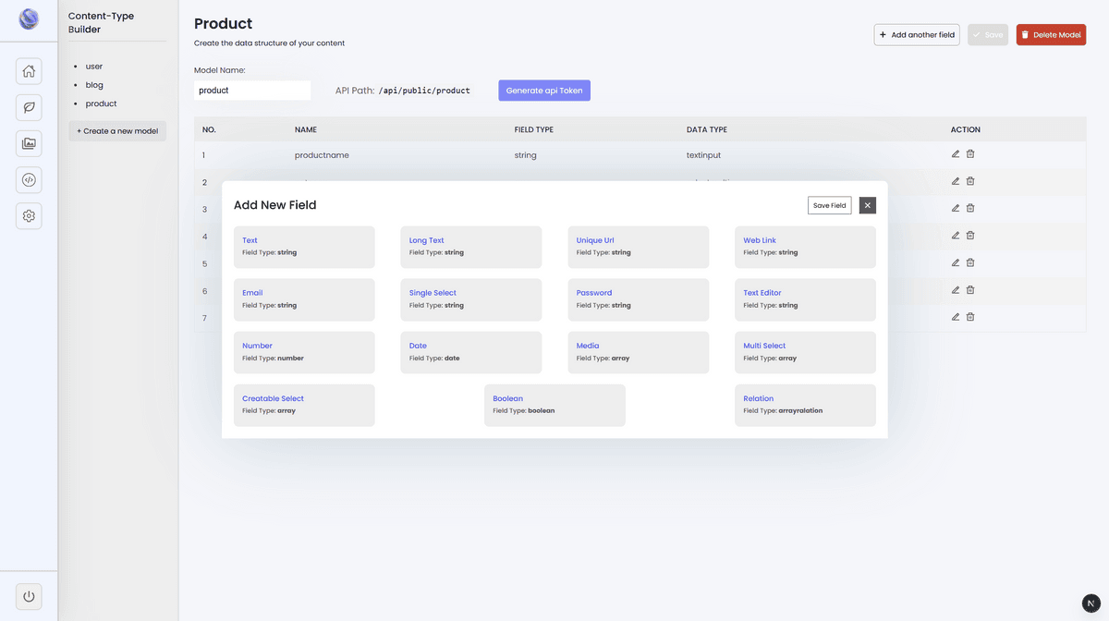
Task: Select the user model
Action: [x=94, y=67]
